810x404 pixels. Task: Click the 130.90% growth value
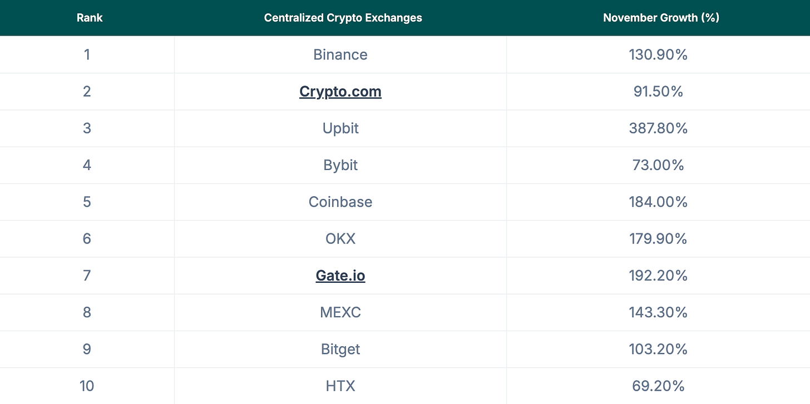tap(658, 54)
